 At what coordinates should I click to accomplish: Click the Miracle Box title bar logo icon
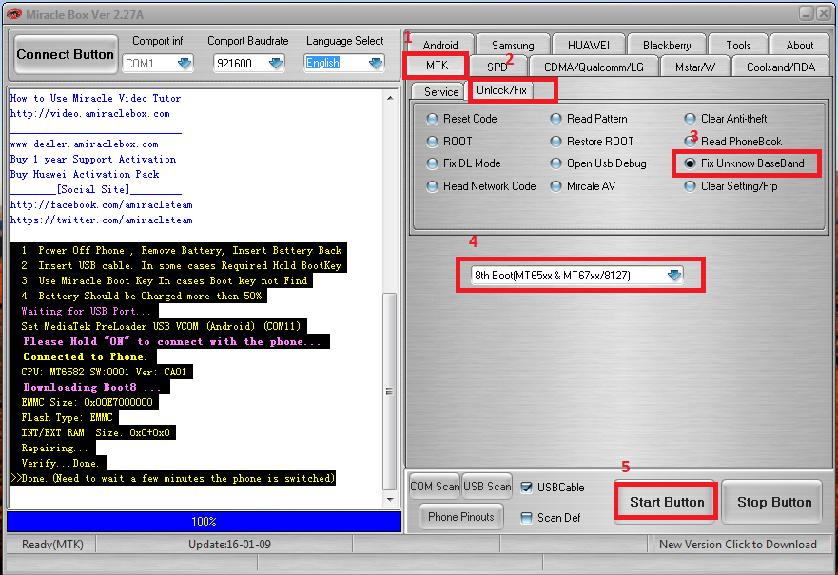click(14, 14)
